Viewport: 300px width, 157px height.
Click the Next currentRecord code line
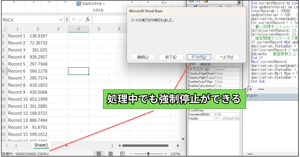click(268, 62)
